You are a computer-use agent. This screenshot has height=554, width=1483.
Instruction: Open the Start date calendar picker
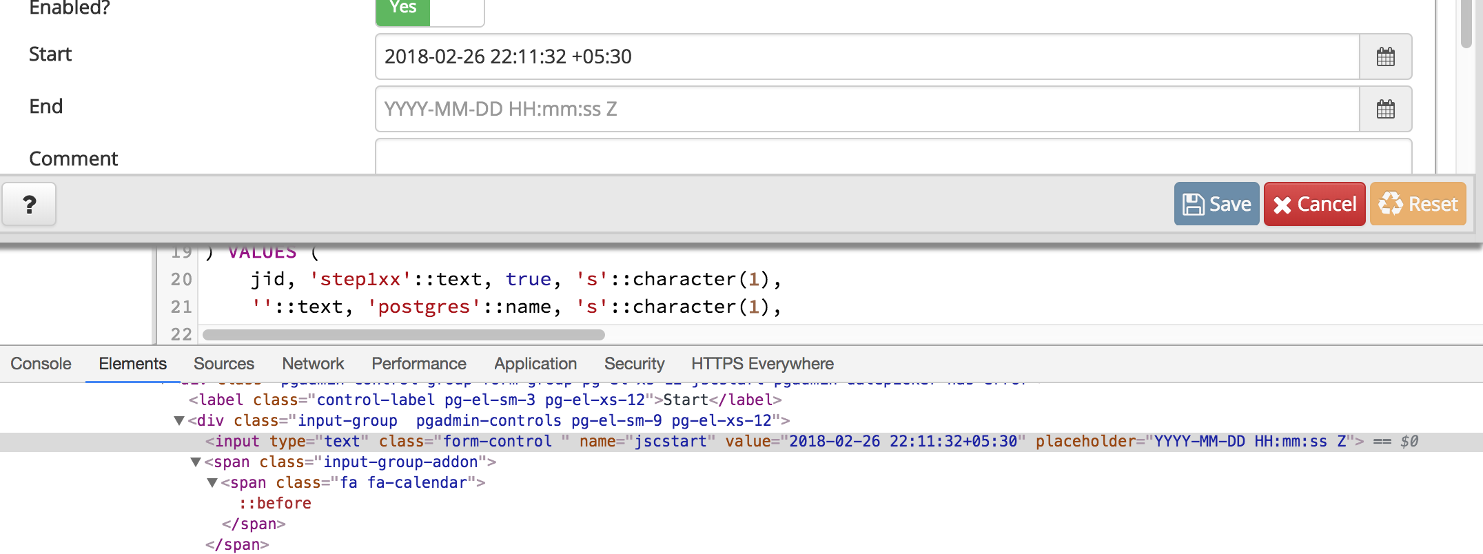tap(1385, 57)
